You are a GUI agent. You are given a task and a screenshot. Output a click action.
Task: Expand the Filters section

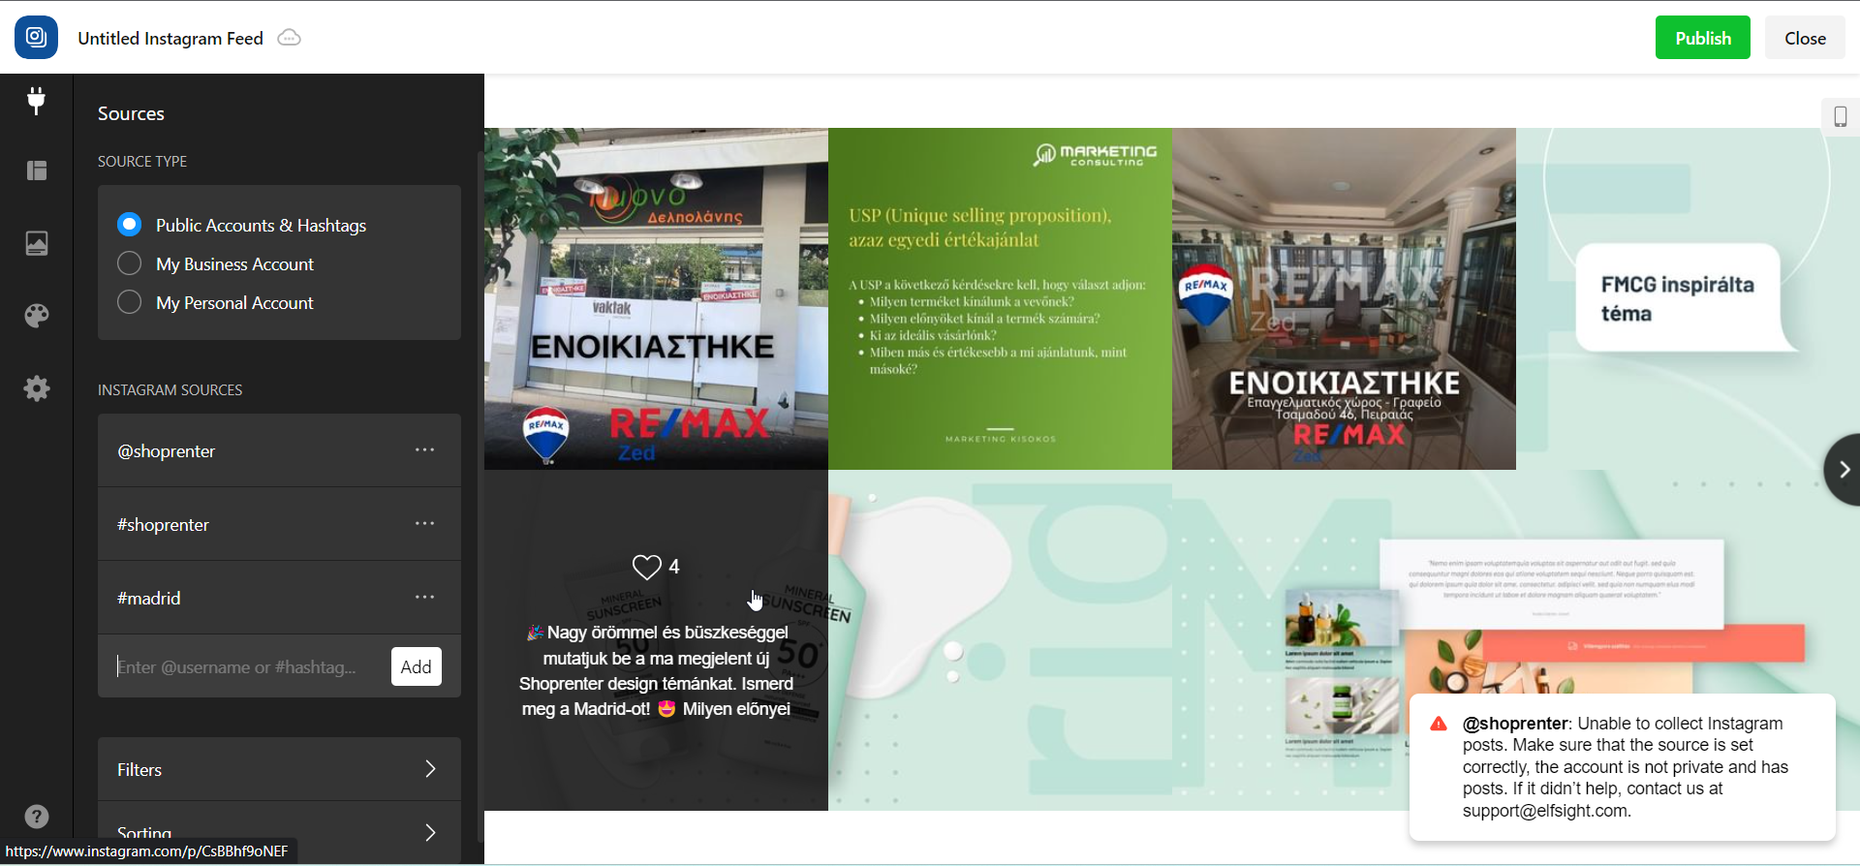[x=279, y=769]
